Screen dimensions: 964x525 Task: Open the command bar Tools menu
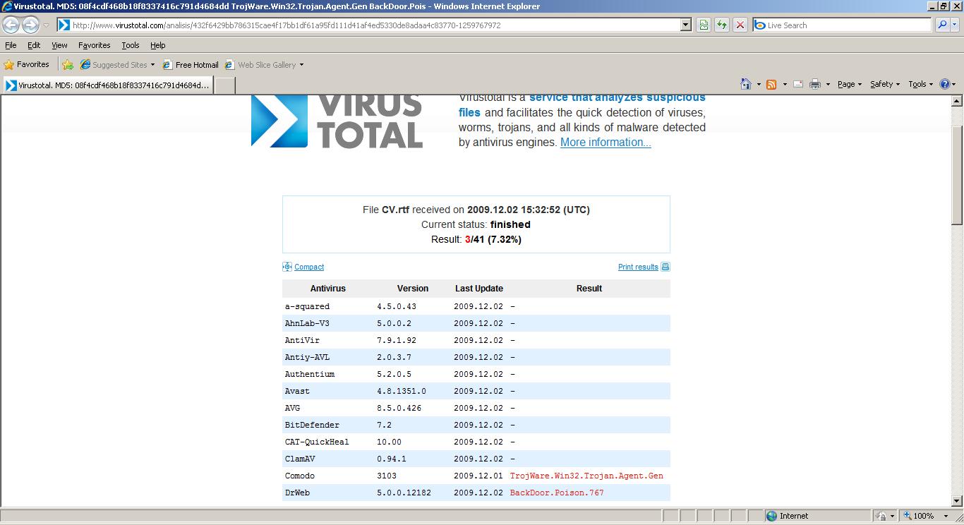point(921,84)
